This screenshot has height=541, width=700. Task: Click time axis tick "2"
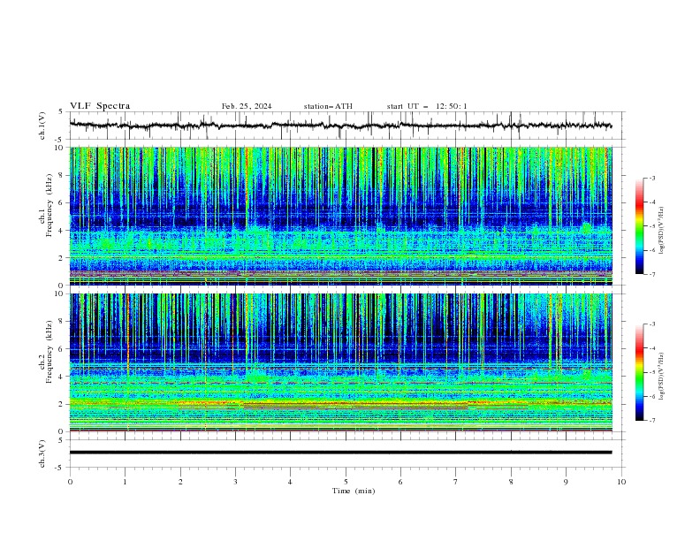[x=180, y=482]
